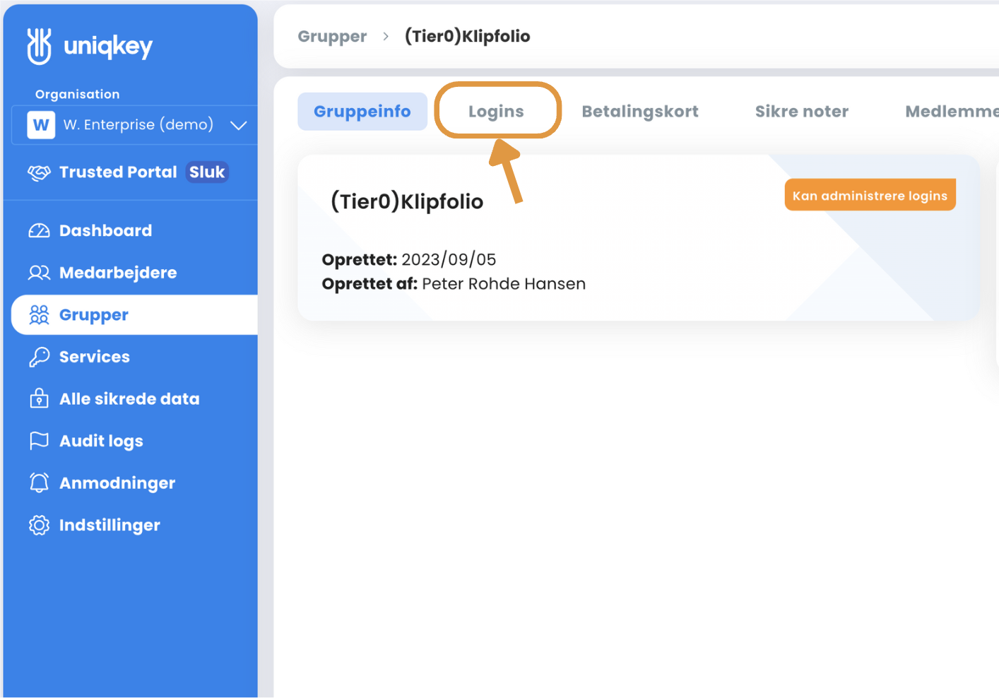Click the (Tier0)Klipfolio card heading
This screenshot has width=999, height=698.
(x=407, y=202)
